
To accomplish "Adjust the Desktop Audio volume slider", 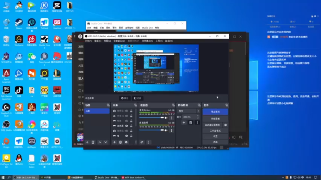I will point(152,130).
